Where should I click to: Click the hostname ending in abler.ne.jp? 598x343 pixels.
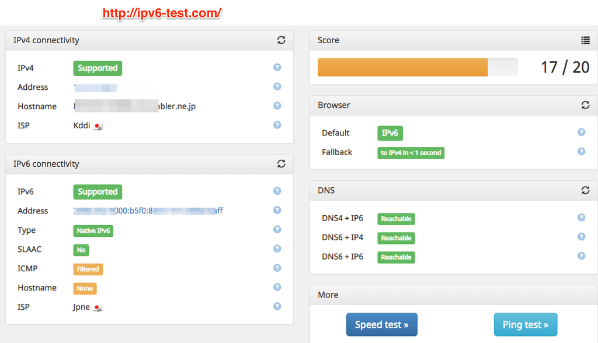135,106
